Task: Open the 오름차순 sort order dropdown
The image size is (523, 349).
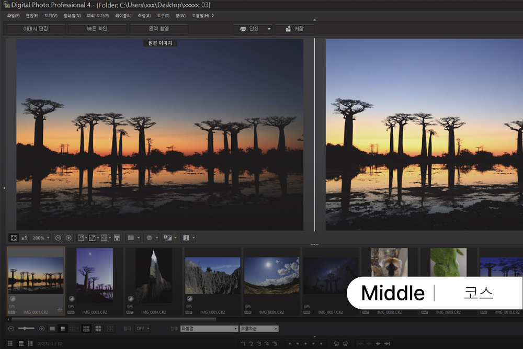Action: tap(259, 329)
